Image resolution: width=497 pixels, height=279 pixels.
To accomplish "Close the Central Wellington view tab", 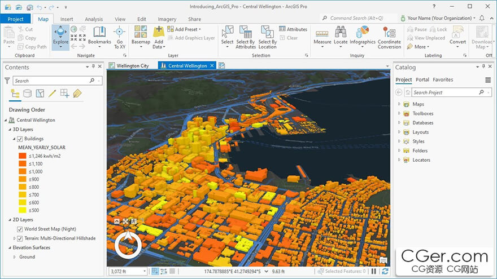I will click(x=212, y=65).
